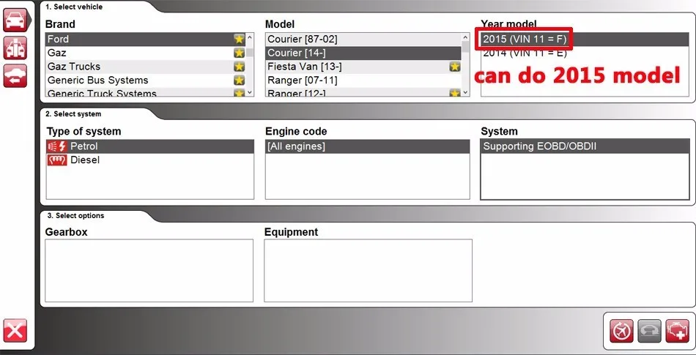Toggle favorite star for Gaz Trucks
The image size is (696, 355).
point(240,67)
